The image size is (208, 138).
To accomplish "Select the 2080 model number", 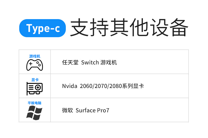I will pyautogui.click(x=113, y=86).
